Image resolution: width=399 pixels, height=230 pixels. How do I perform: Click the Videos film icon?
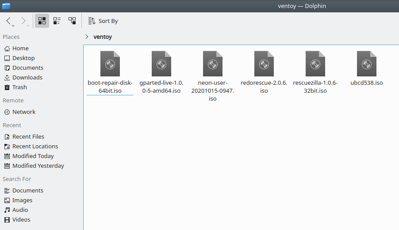pos(7,219)
